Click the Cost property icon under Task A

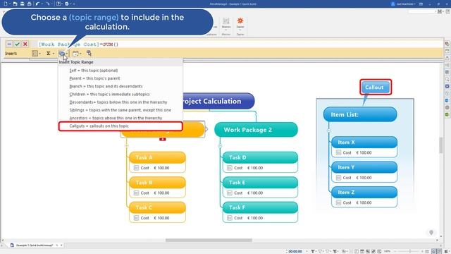136,168
